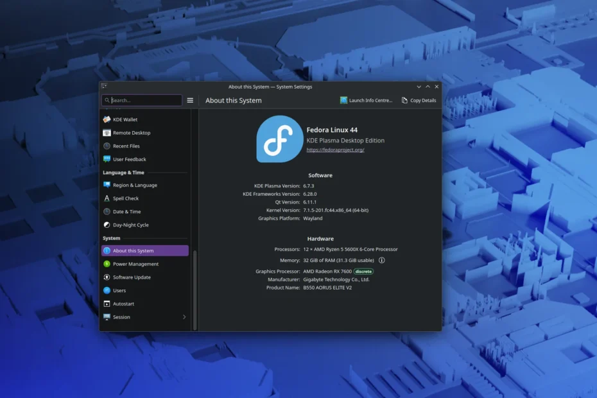Expand the Session submenu arrow
Viewport: 597px width, 398px height.
click(184, 317)
